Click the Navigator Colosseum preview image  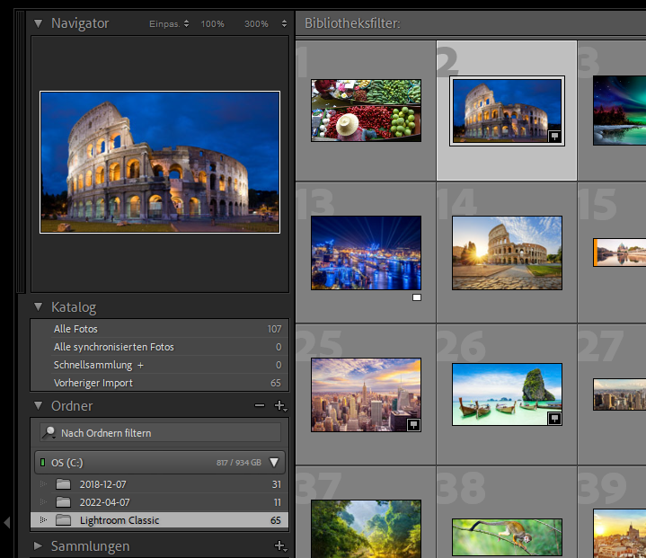click(160, 162)
